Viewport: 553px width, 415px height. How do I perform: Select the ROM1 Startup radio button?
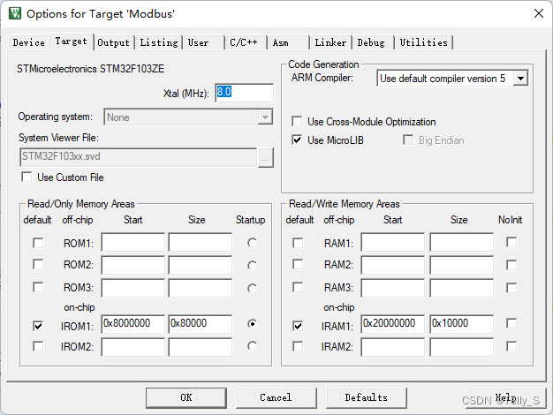252,243
